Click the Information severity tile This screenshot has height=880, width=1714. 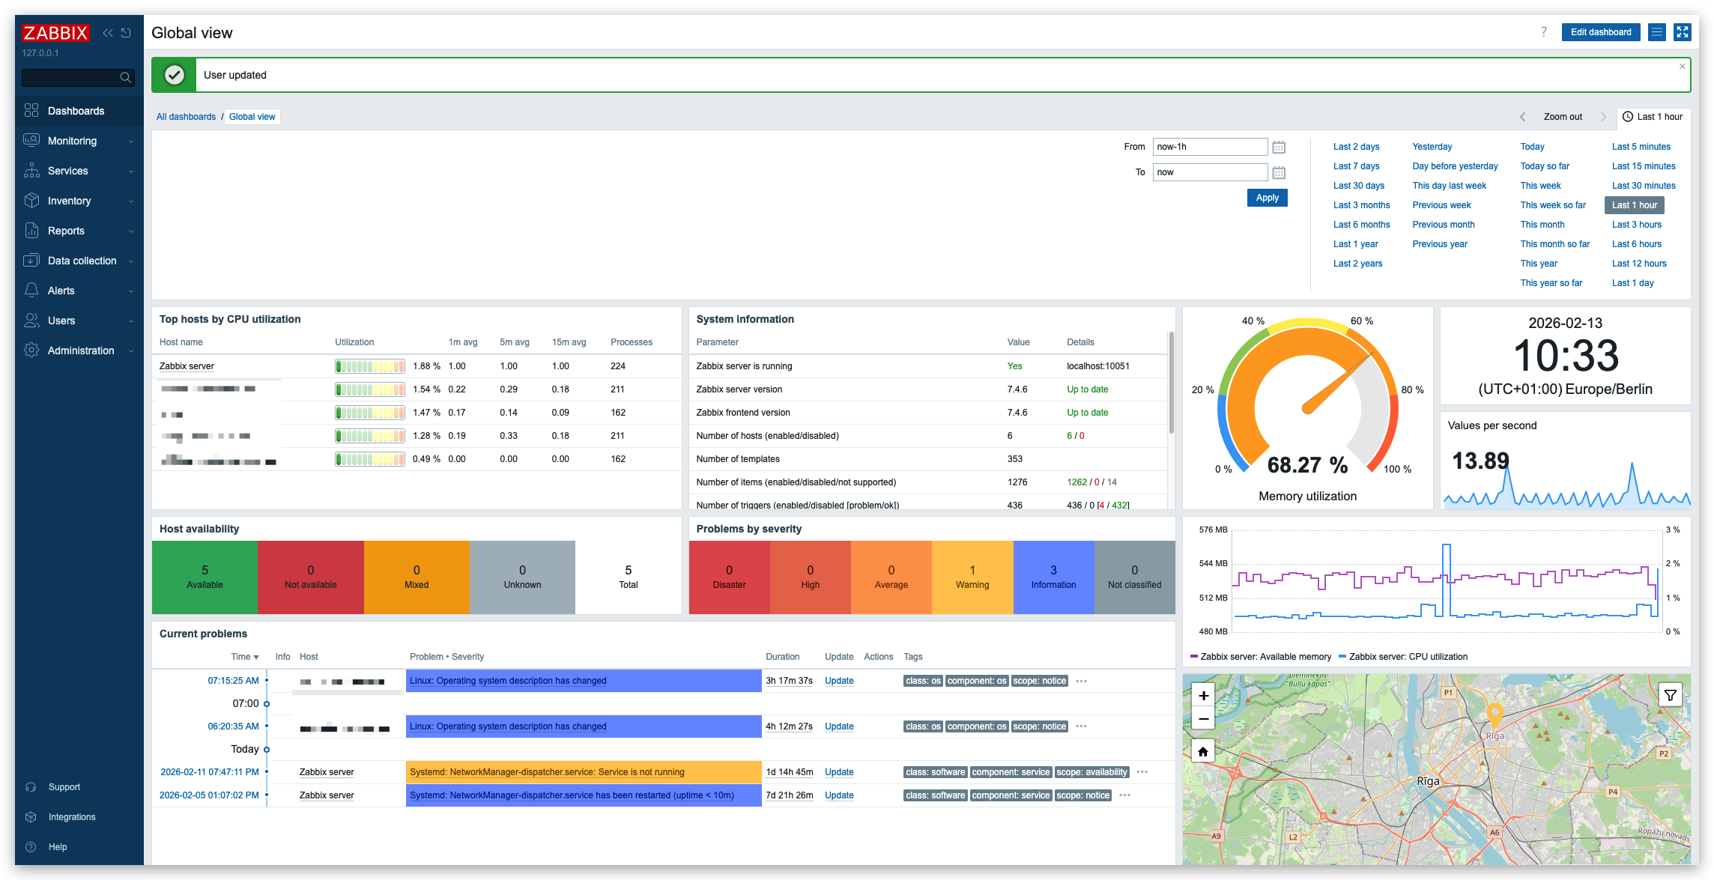[1053, 577]
